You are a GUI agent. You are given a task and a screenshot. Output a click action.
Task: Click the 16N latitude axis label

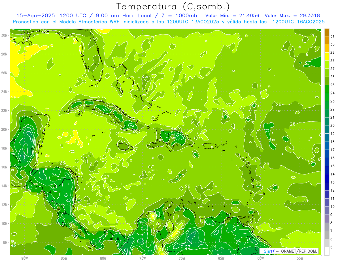click(x=4, y=167)
